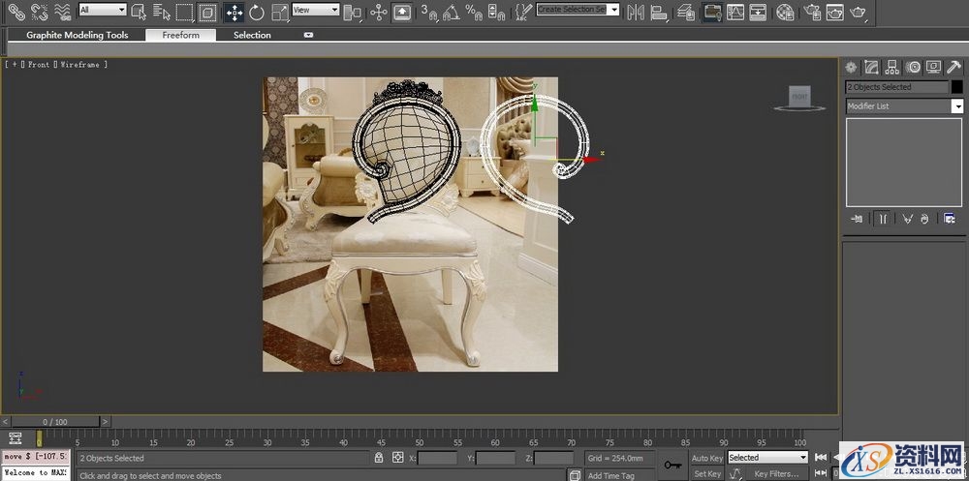
Task: Open the Material Editor icon
Action: click(x=786, y=13)
